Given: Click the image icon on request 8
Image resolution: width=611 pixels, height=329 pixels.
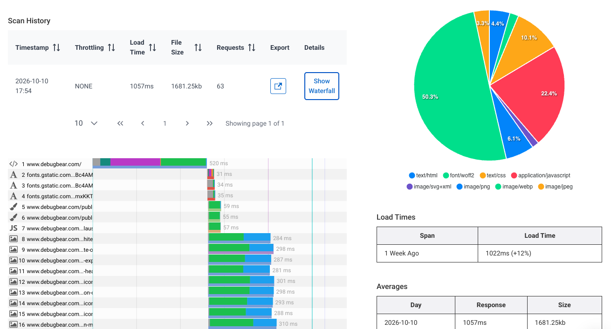Looking at the screenshot, I should [14, 239].
